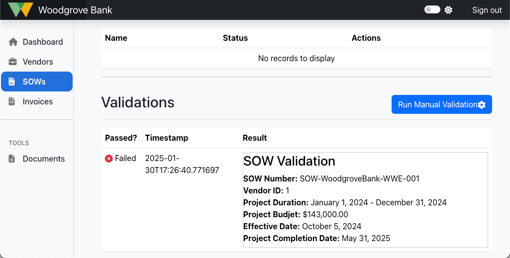
Task: Click the red Failed status icon
Action: (109, 159)
